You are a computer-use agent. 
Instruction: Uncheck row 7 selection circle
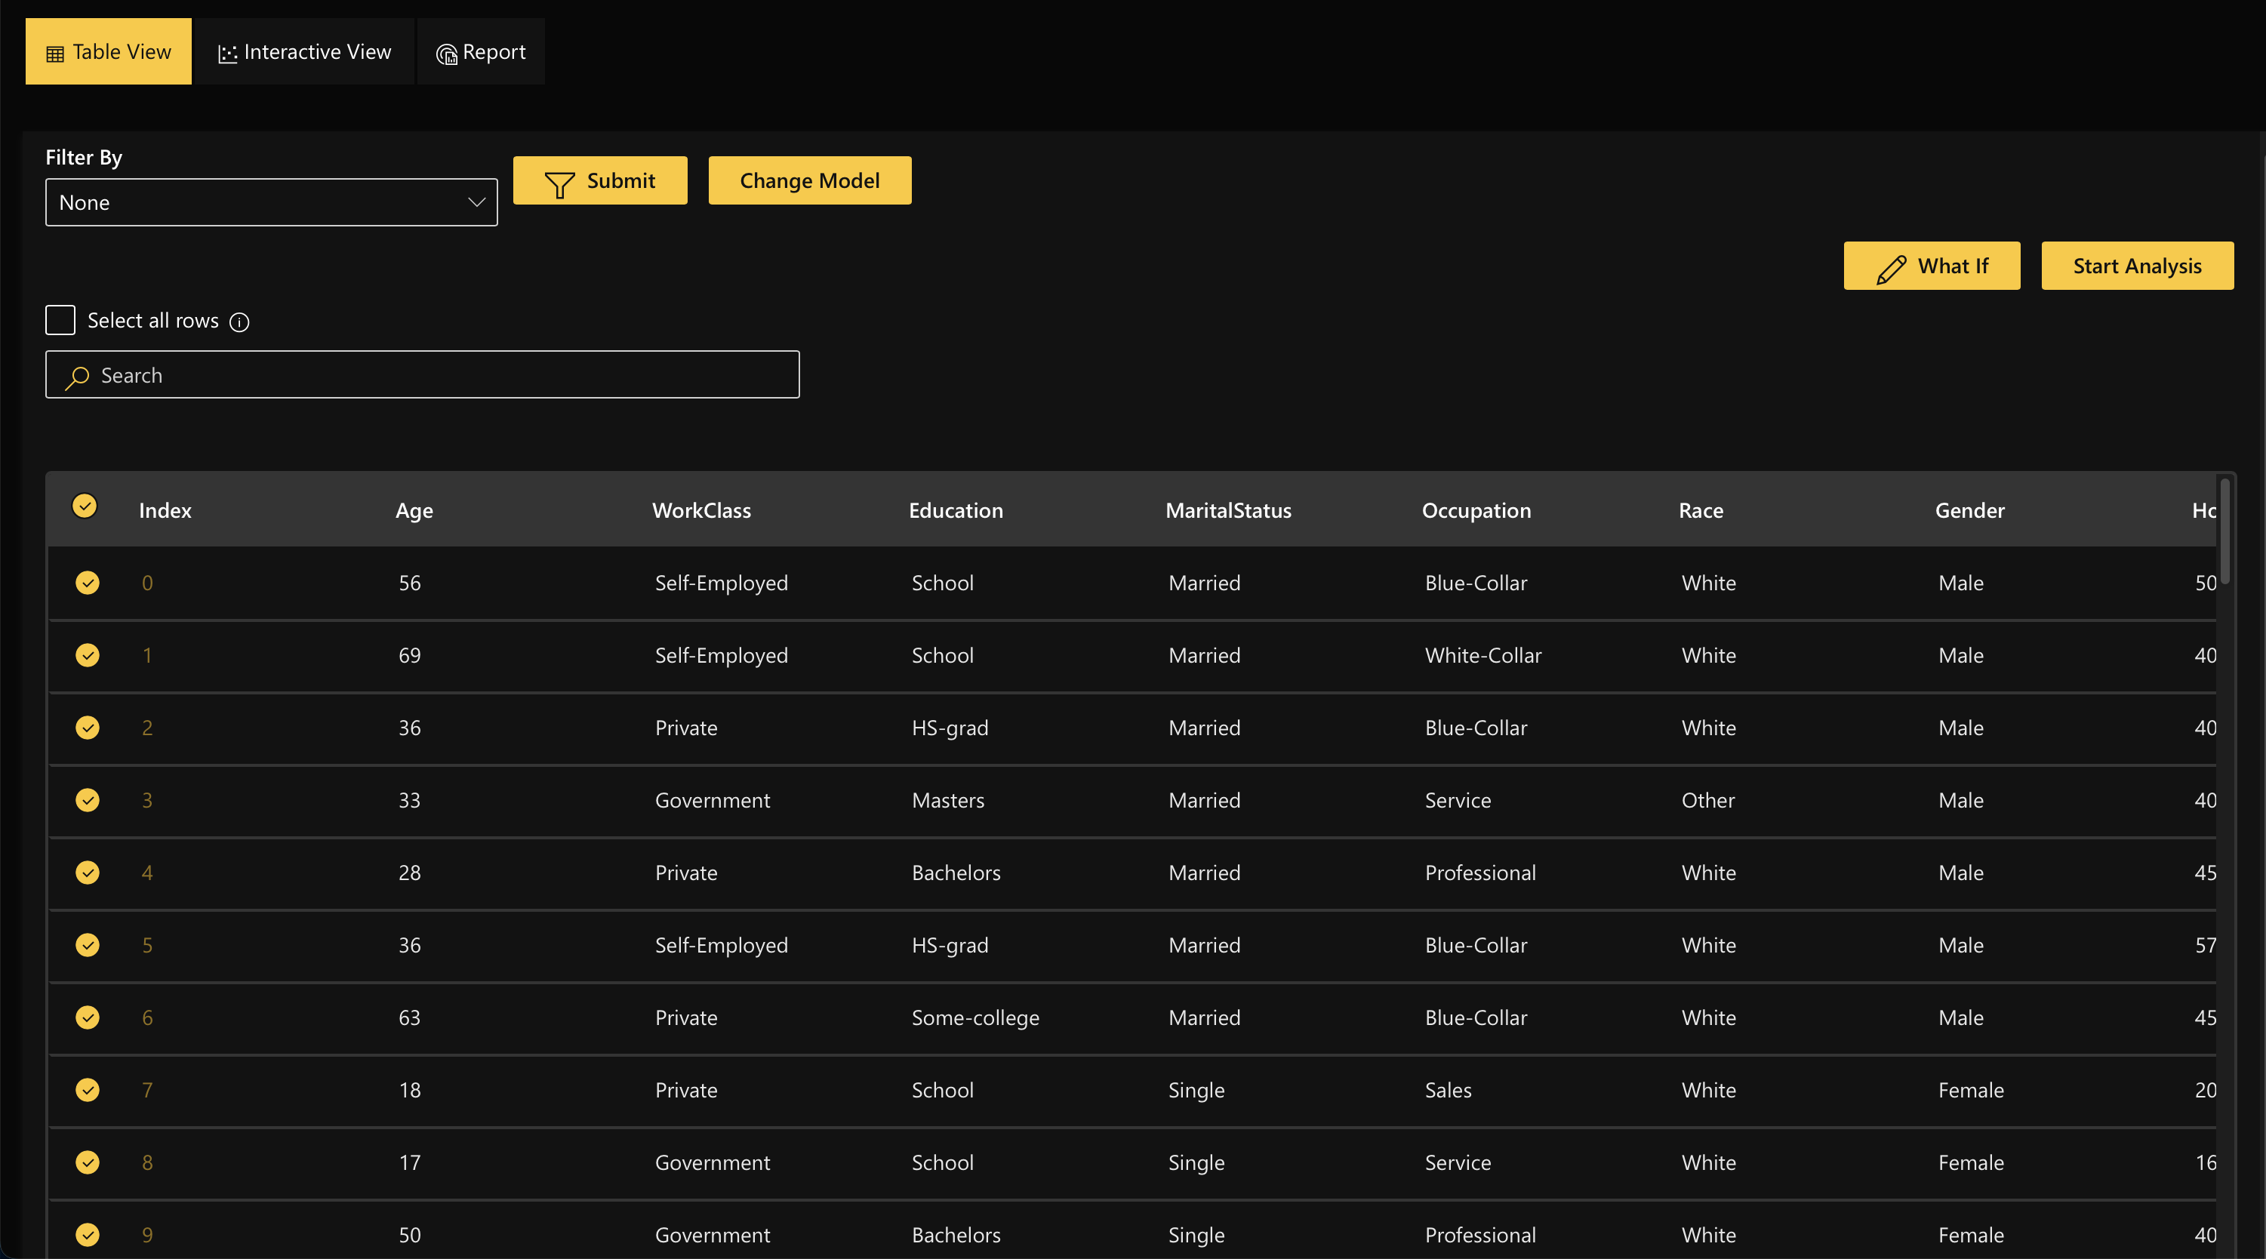click(87, 1089)
